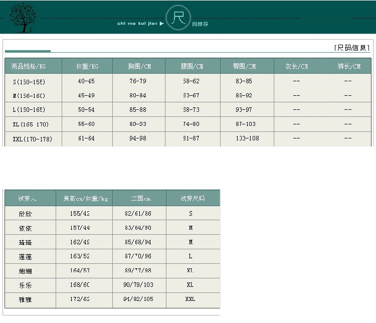Click the 体重/KG column header
Screen dimensions: 376x323
87,66
